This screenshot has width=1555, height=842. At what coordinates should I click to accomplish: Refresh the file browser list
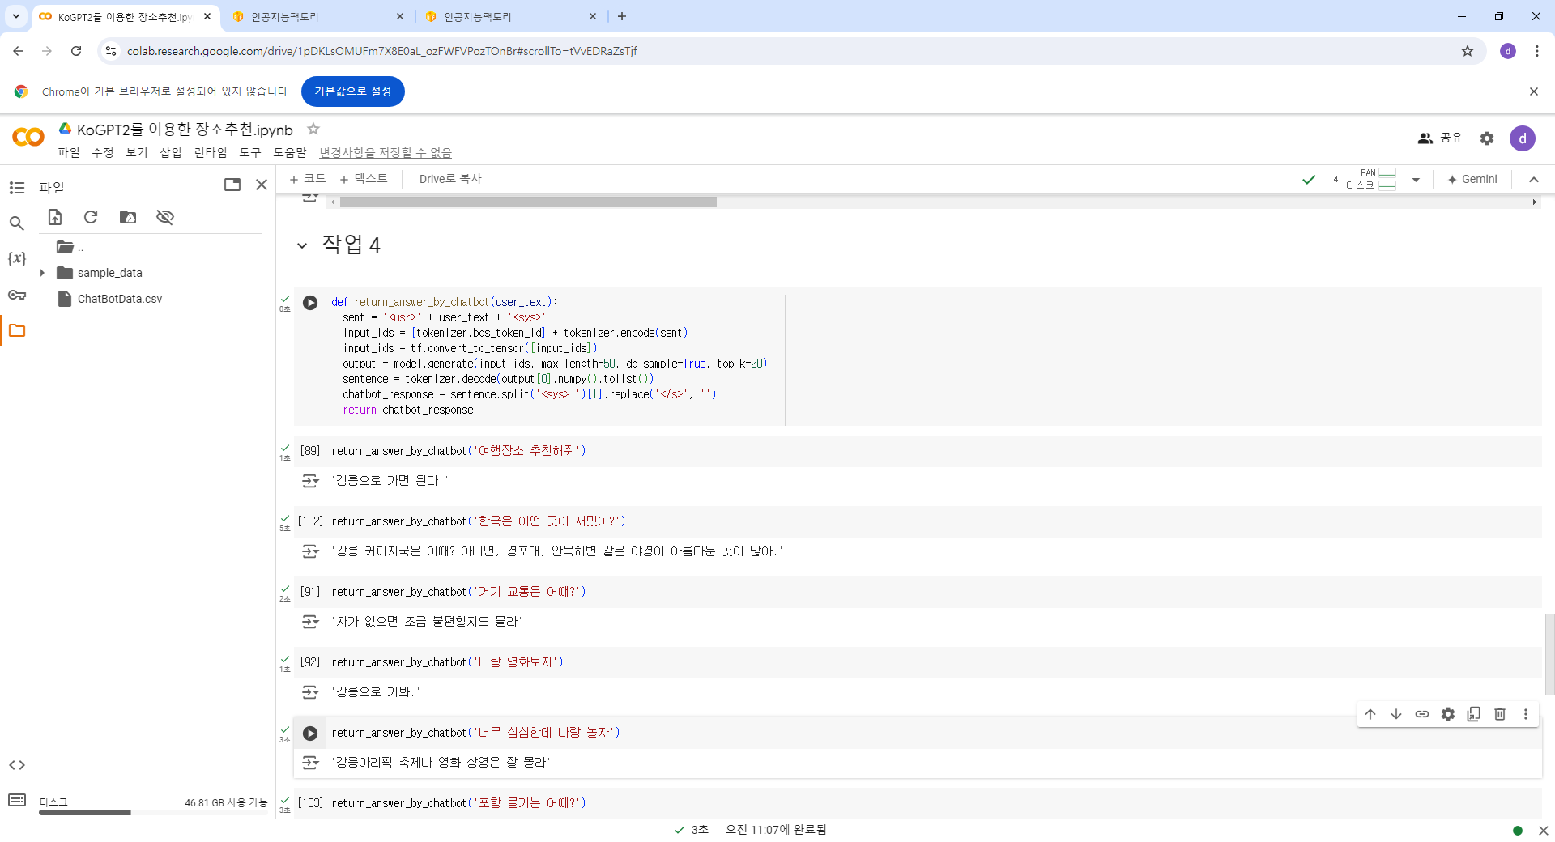[x=91, y=217]
